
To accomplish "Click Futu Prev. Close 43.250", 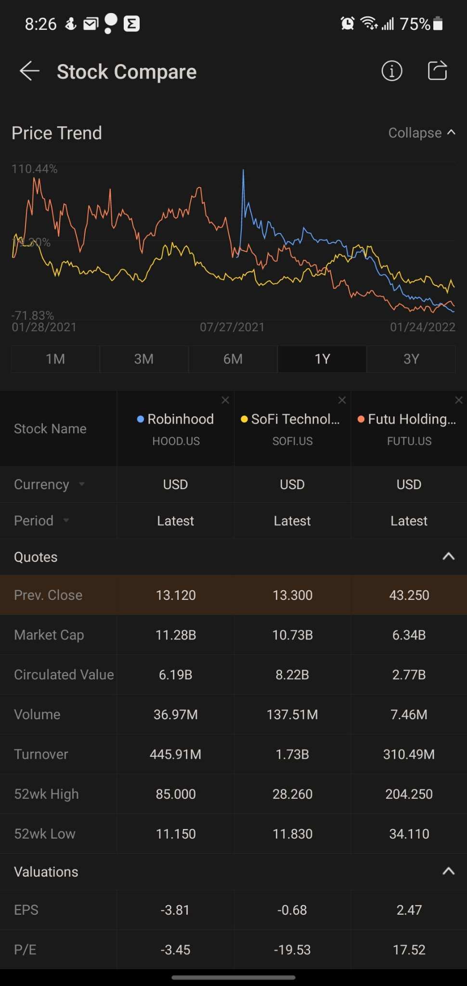I will [x=409, y=595].
